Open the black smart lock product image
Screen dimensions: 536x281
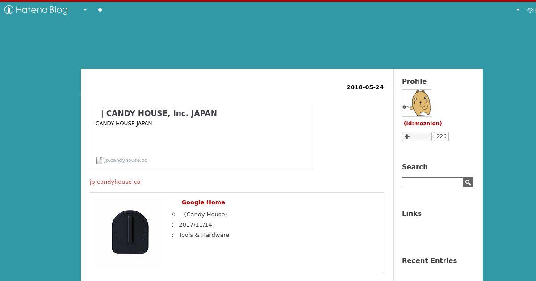[x=130, y=232]
